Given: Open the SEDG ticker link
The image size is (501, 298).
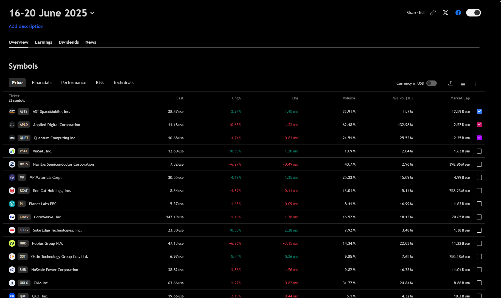Looking at the screenshot, I should click(x=24, y=230).
